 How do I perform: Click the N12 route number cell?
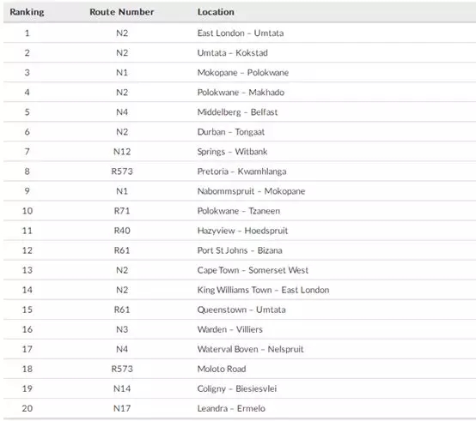pyautogui.click(x=122, y=152)
